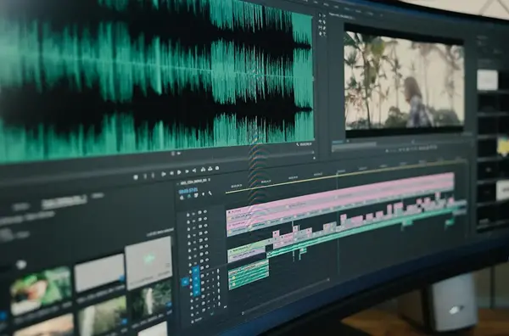Image resolution: width=509 pixels, height=336 pixels.
Task: Click the items selected status text
Action: tap(160, 232)
